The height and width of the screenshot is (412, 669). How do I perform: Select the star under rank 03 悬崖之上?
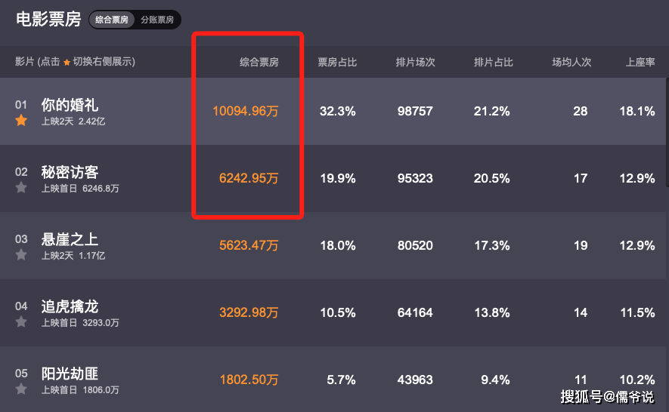(21, 255)
